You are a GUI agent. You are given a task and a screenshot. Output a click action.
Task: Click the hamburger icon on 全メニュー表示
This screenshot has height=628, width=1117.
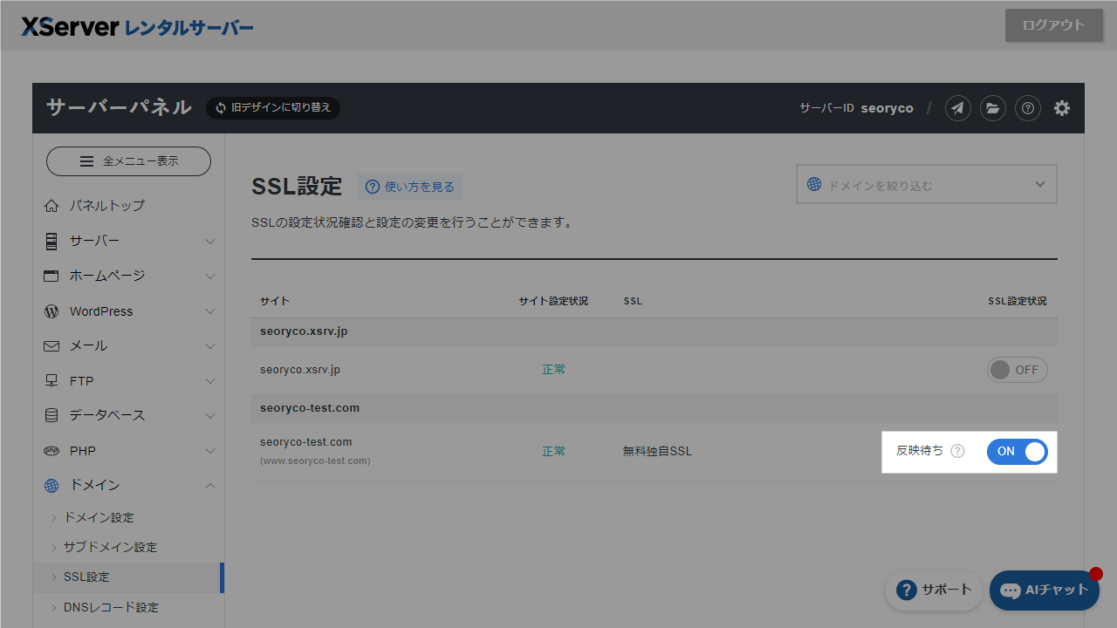click(86, 161)
